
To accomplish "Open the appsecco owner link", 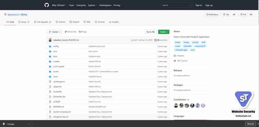I will 13,14.
